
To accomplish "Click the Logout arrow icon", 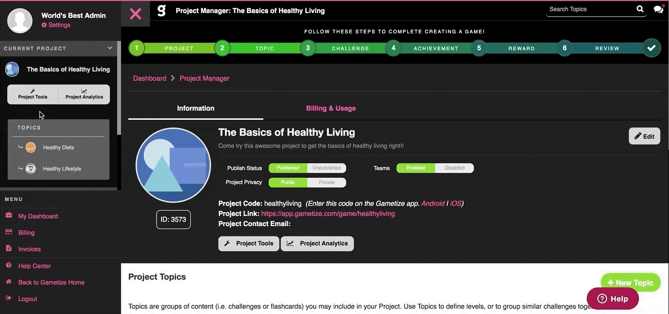I will 8,298.
